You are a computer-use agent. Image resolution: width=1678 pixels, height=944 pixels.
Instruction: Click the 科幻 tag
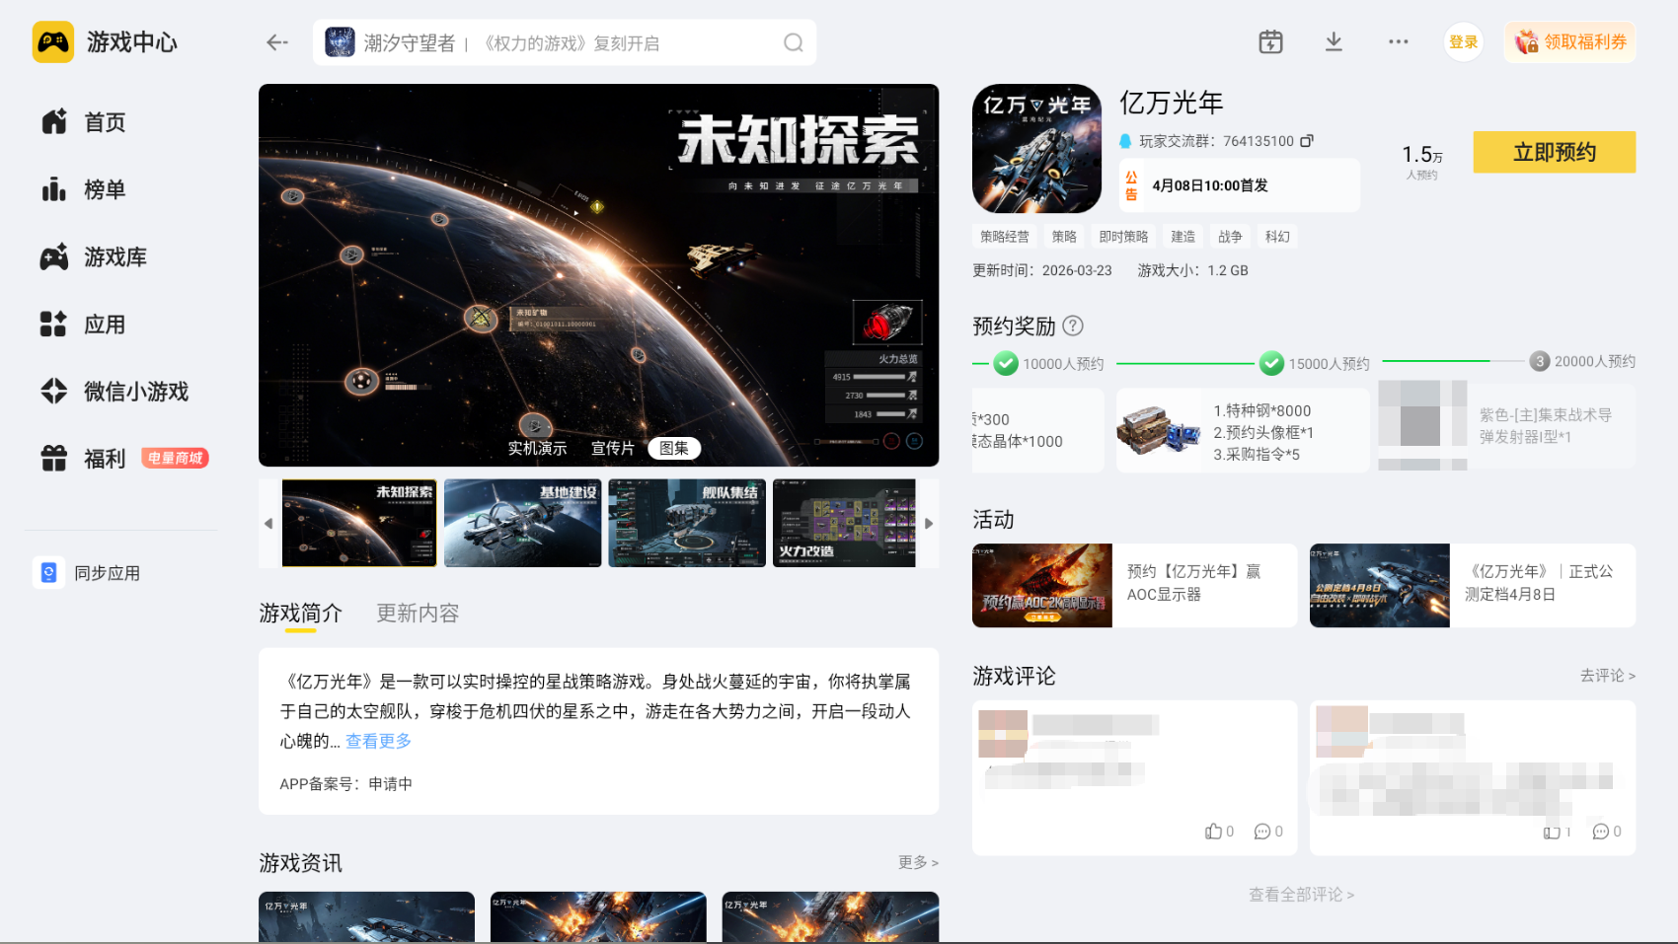tap(1278, 237)
